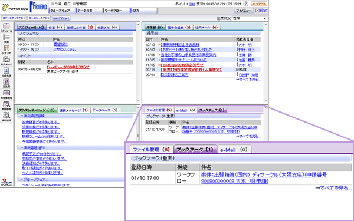354x221 pixels.
Task: Select the アシストメッセージ (15) tab
Action: pyautogui.click(x=37, y=110)
